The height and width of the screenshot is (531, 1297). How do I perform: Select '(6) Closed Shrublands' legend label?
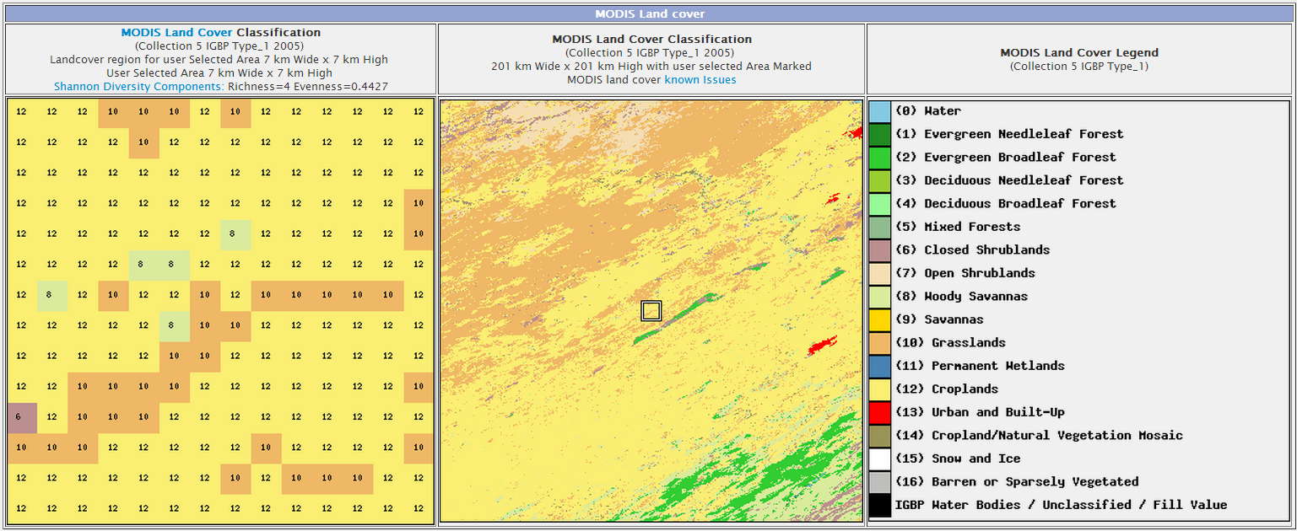[x=973, y=250]
